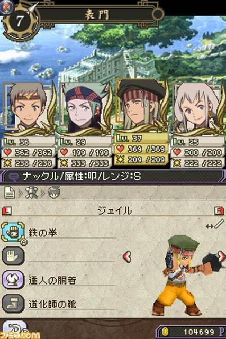Click the 3D character model preview
This screenshot has height=339, width=226.
tap(185, 276)
